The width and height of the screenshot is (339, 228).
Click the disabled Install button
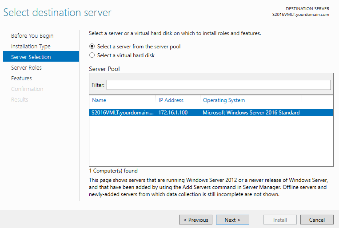[280, 220]
